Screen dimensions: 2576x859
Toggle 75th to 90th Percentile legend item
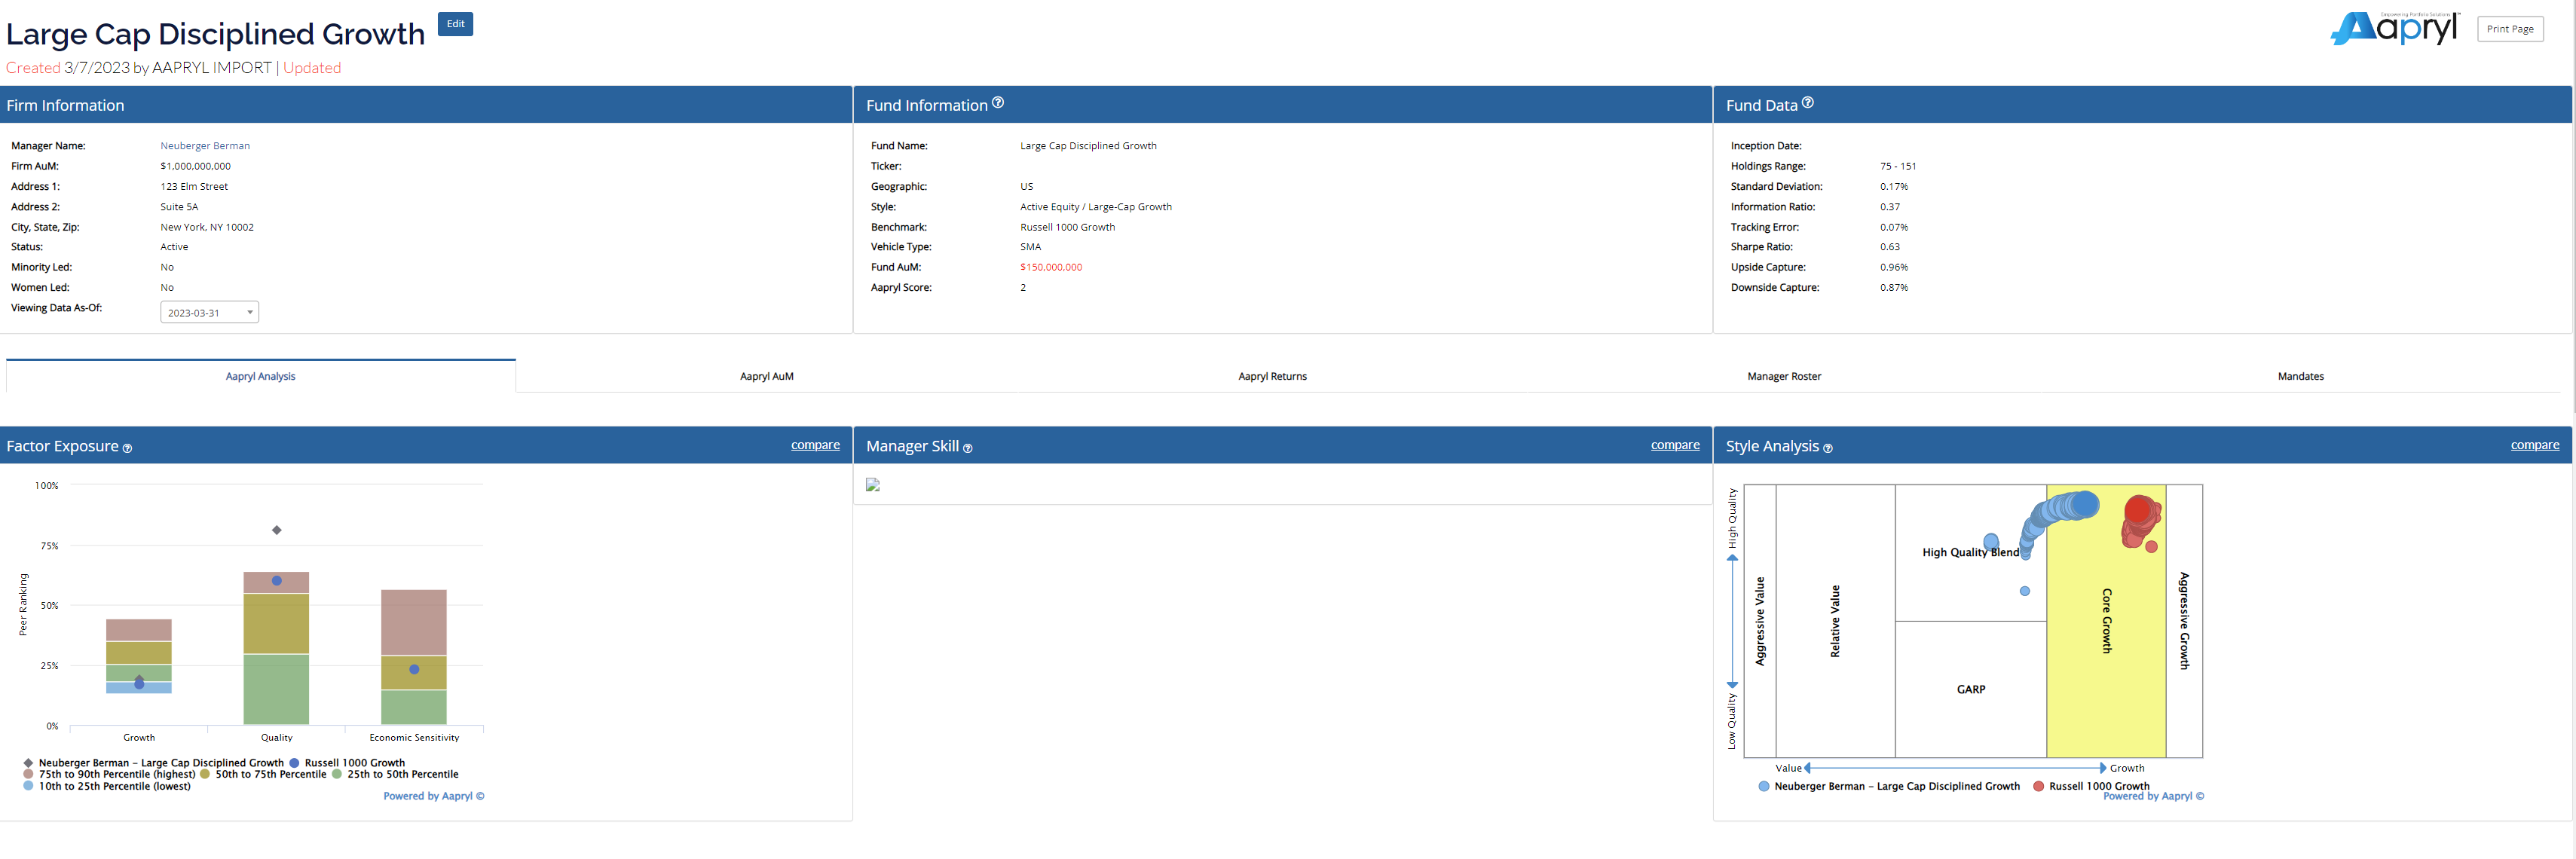click(109, 774)
